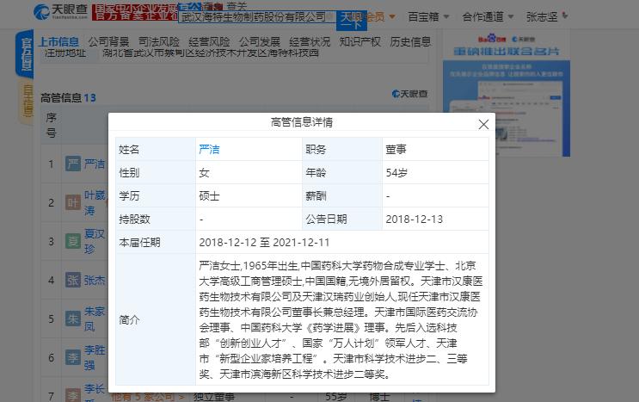Click the Baidu 联合名片 advertisement banner
639x402 pixels.
[x=507, y=93]
